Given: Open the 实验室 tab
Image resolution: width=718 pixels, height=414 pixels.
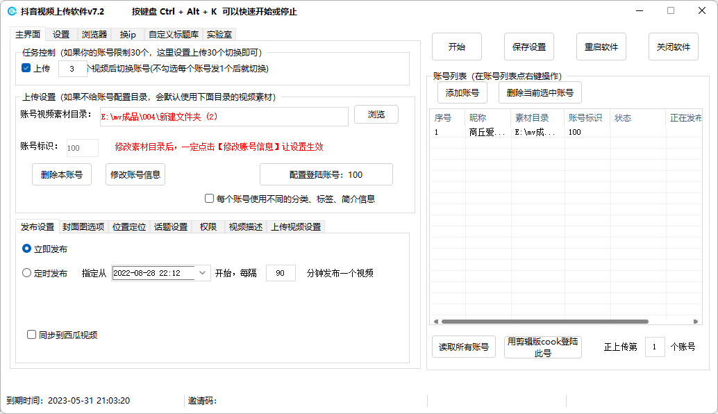Looking at the screenshot, I should (x=219, y=34).
